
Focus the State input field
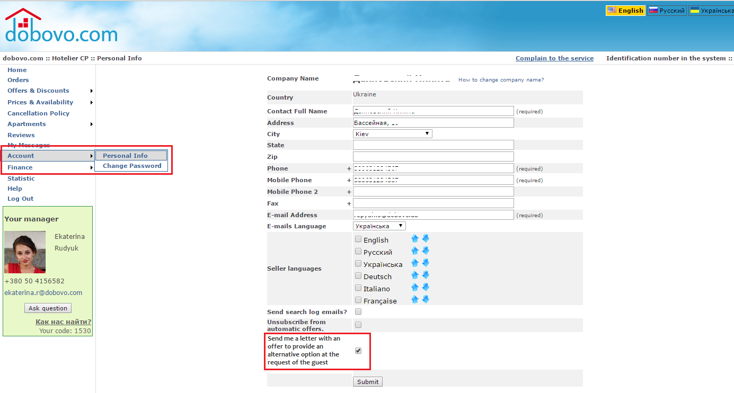point(434,145)
